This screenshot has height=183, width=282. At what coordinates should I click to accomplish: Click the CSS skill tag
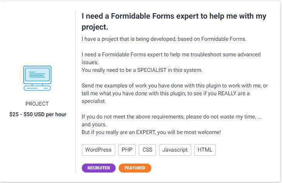(147, 150)
